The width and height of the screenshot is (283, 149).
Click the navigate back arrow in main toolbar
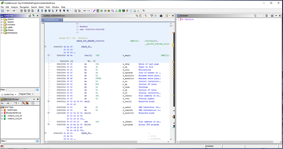8,11
